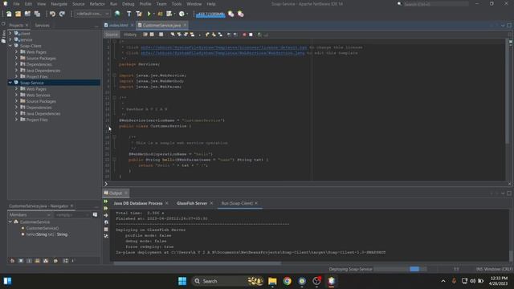
Task: Click the stop macro recording square icon
Action: [251, 35]
